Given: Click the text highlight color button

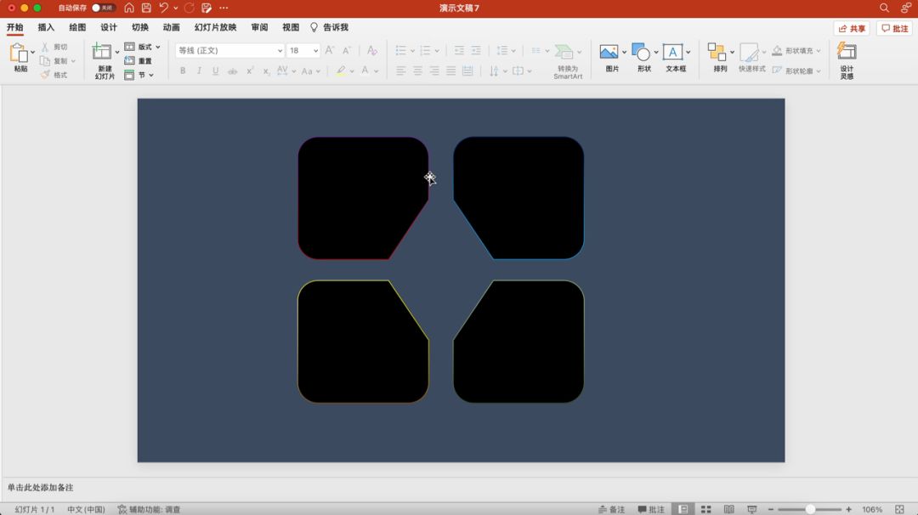Looking at the screenshot, I should click(340, 71).
